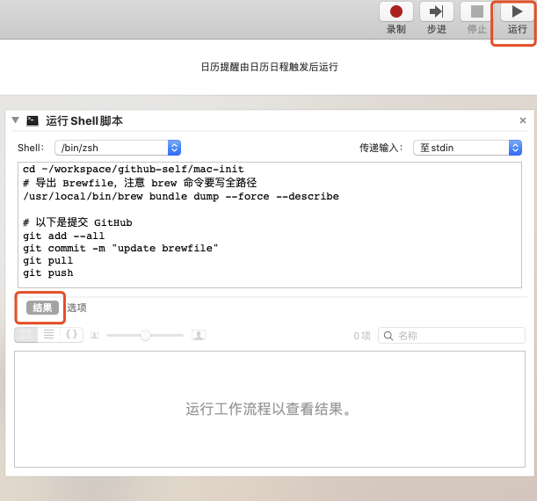Switch to the 选项 tab
This screenshot has height=501, width=537.
pos(76,308)
